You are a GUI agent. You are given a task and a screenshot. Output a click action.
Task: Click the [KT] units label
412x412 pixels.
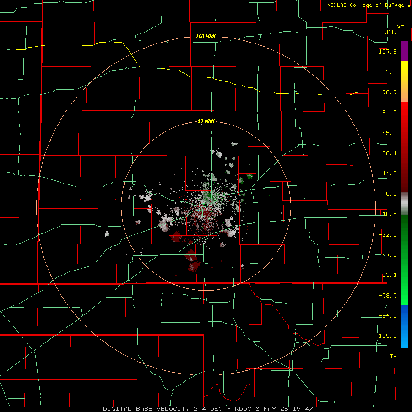pos(391,32)
